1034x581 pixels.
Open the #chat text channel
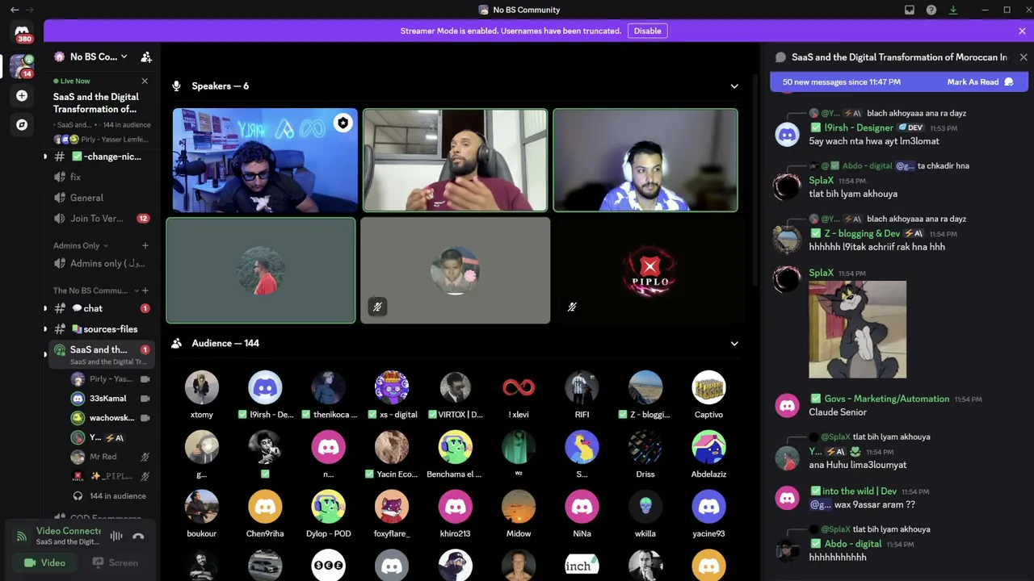[x=102, y=308]
